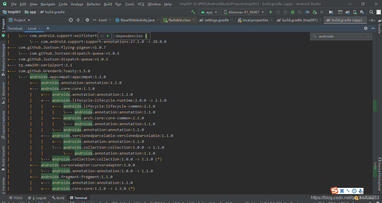Open the SDK Manager icon
Screen dimensions: 382x203
pos(362,12)
